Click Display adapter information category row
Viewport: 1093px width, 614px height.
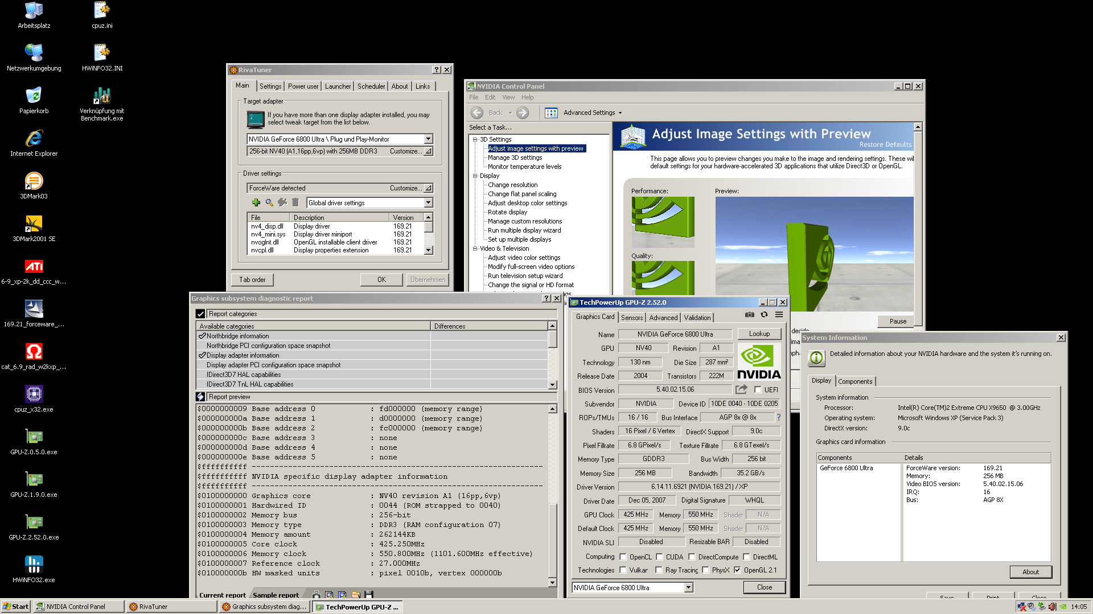[x=371, y=355]
